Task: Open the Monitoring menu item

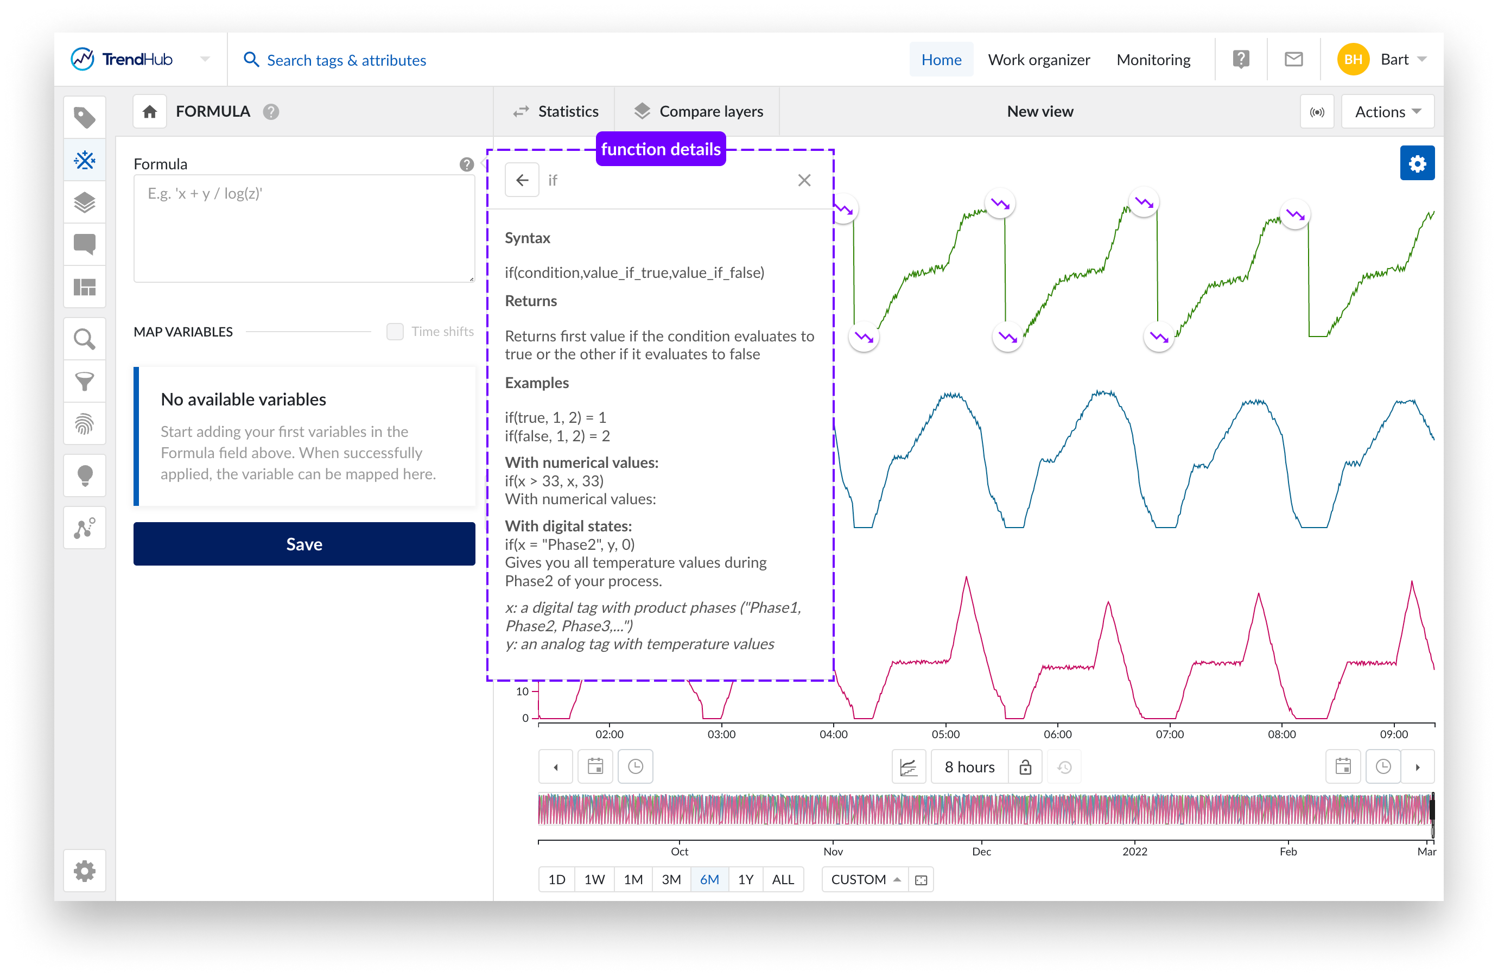Action: [1153, 60]
